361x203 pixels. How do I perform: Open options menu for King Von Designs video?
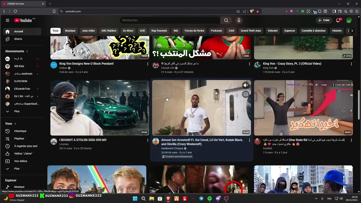[148, 64]
